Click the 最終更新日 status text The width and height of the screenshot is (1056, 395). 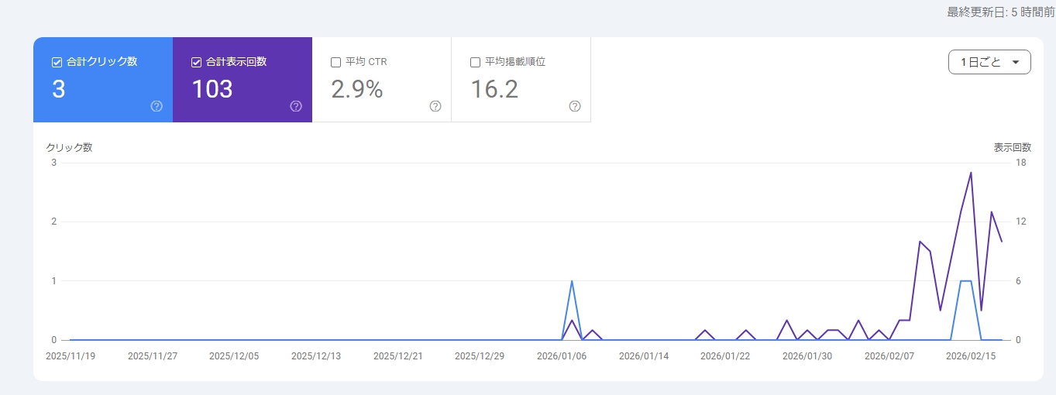click(1000, 12)
